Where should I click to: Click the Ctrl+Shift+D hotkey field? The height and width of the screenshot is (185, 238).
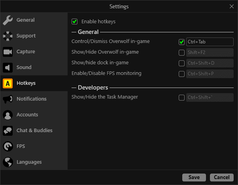[x=210, y=63]
